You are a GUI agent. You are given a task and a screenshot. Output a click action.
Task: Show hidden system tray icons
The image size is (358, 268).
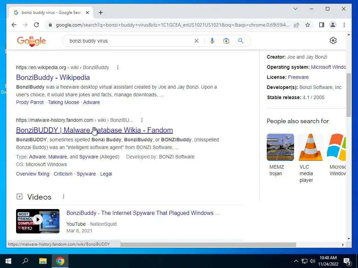(296, 261)
